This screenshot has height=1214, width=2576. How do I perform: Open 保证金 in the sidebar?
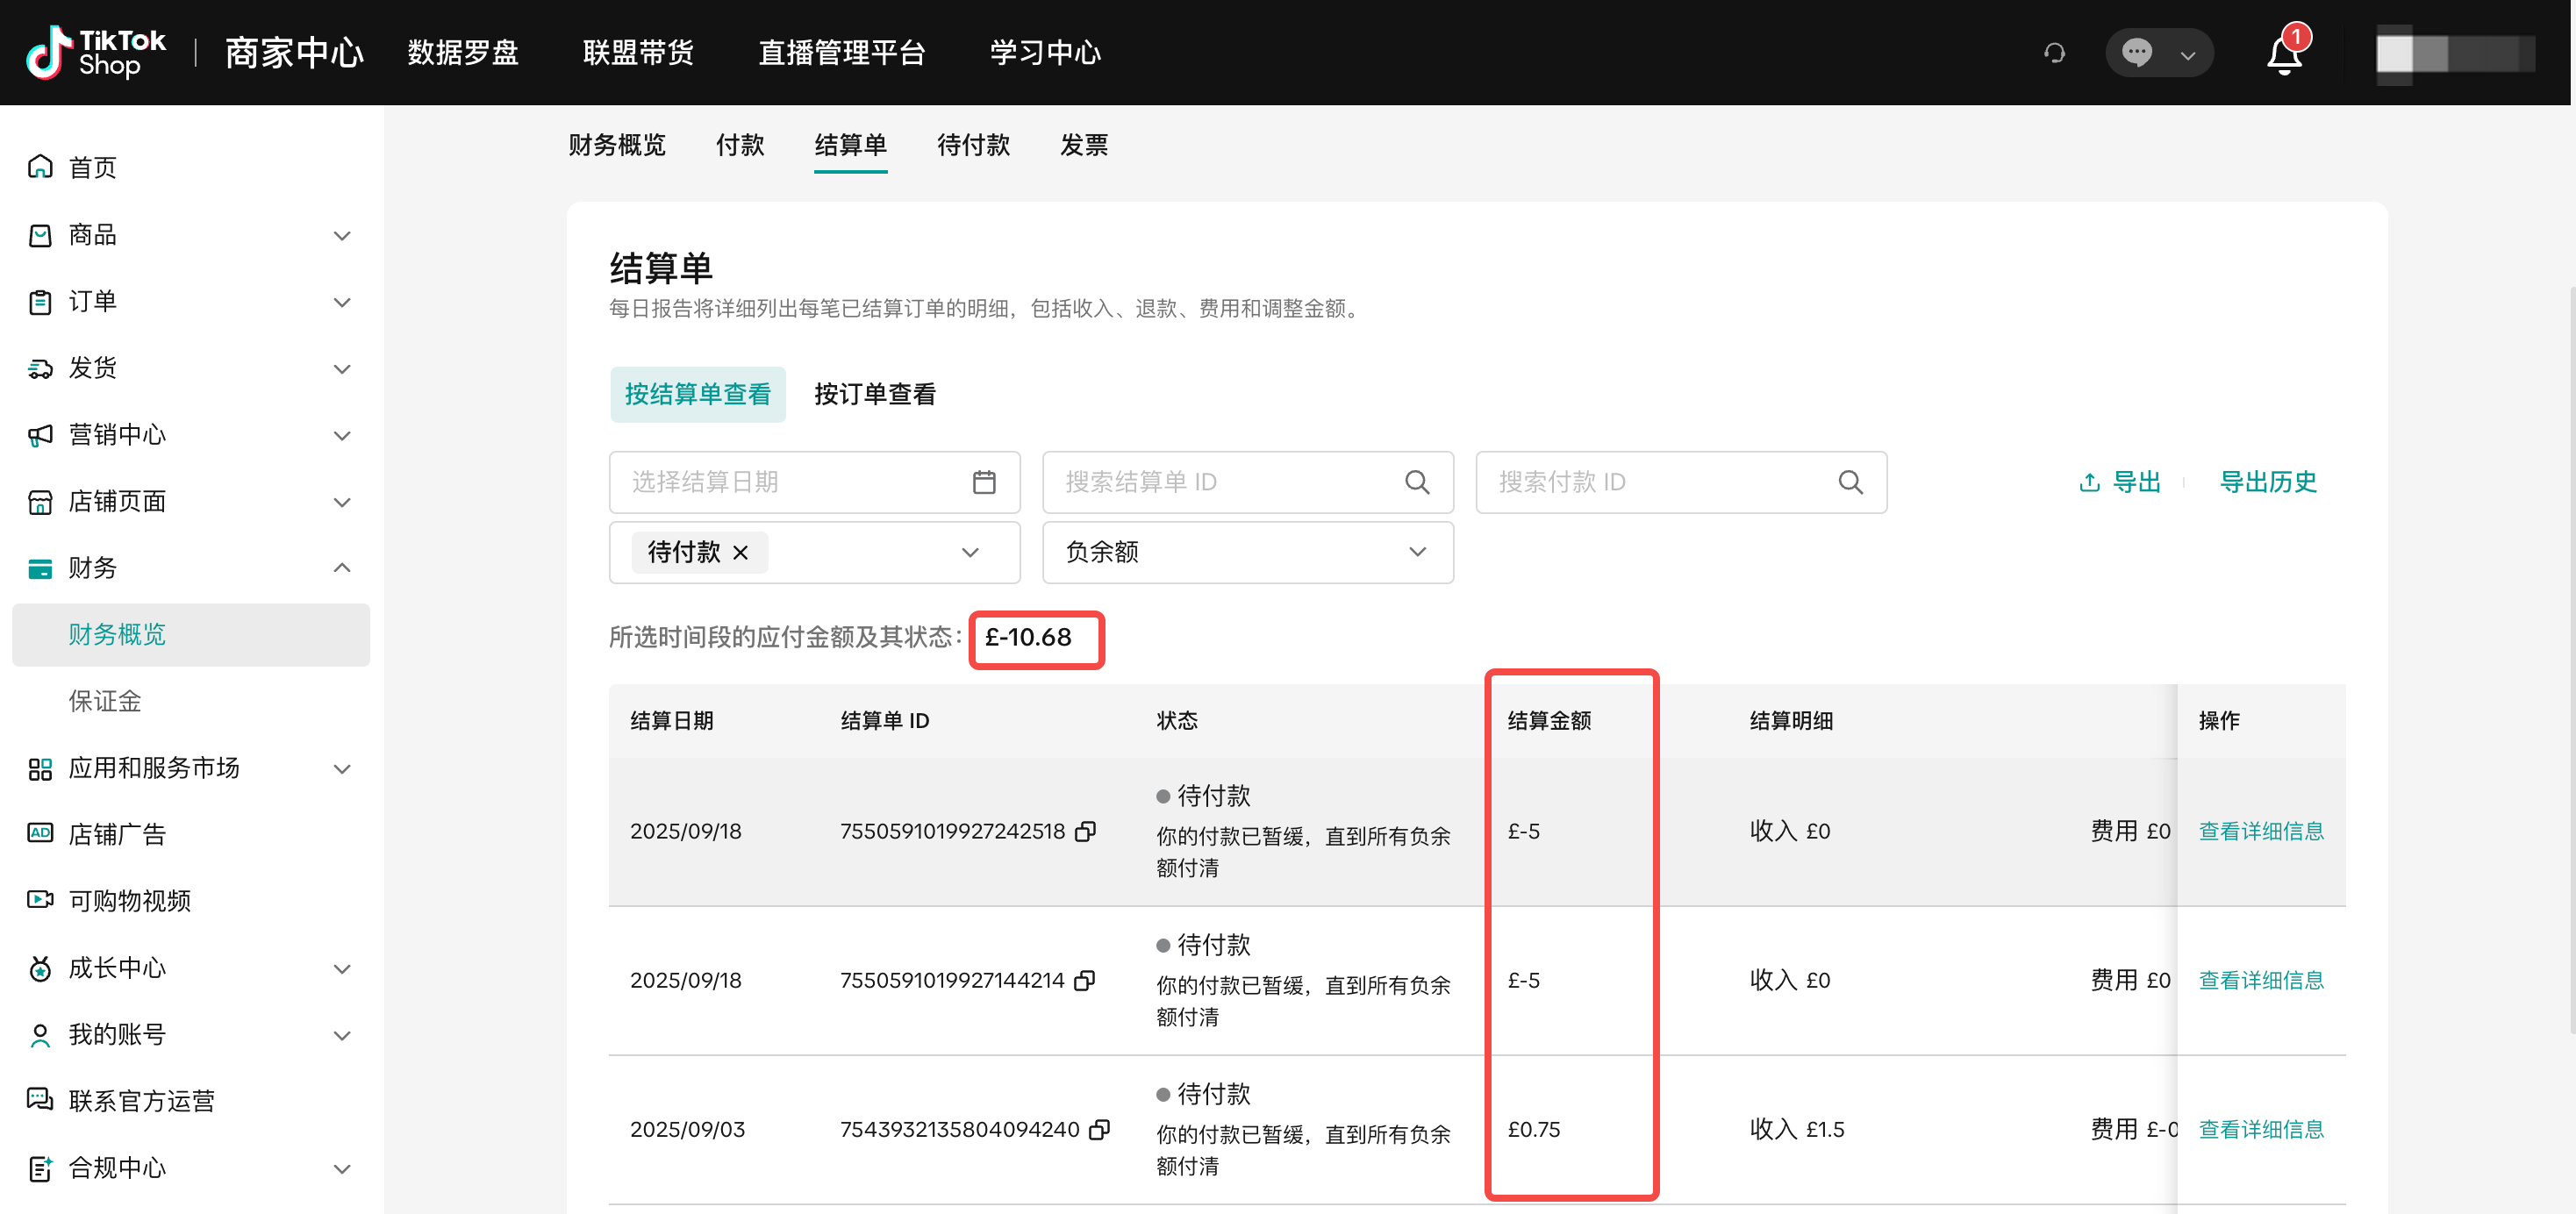click(105, 701)
